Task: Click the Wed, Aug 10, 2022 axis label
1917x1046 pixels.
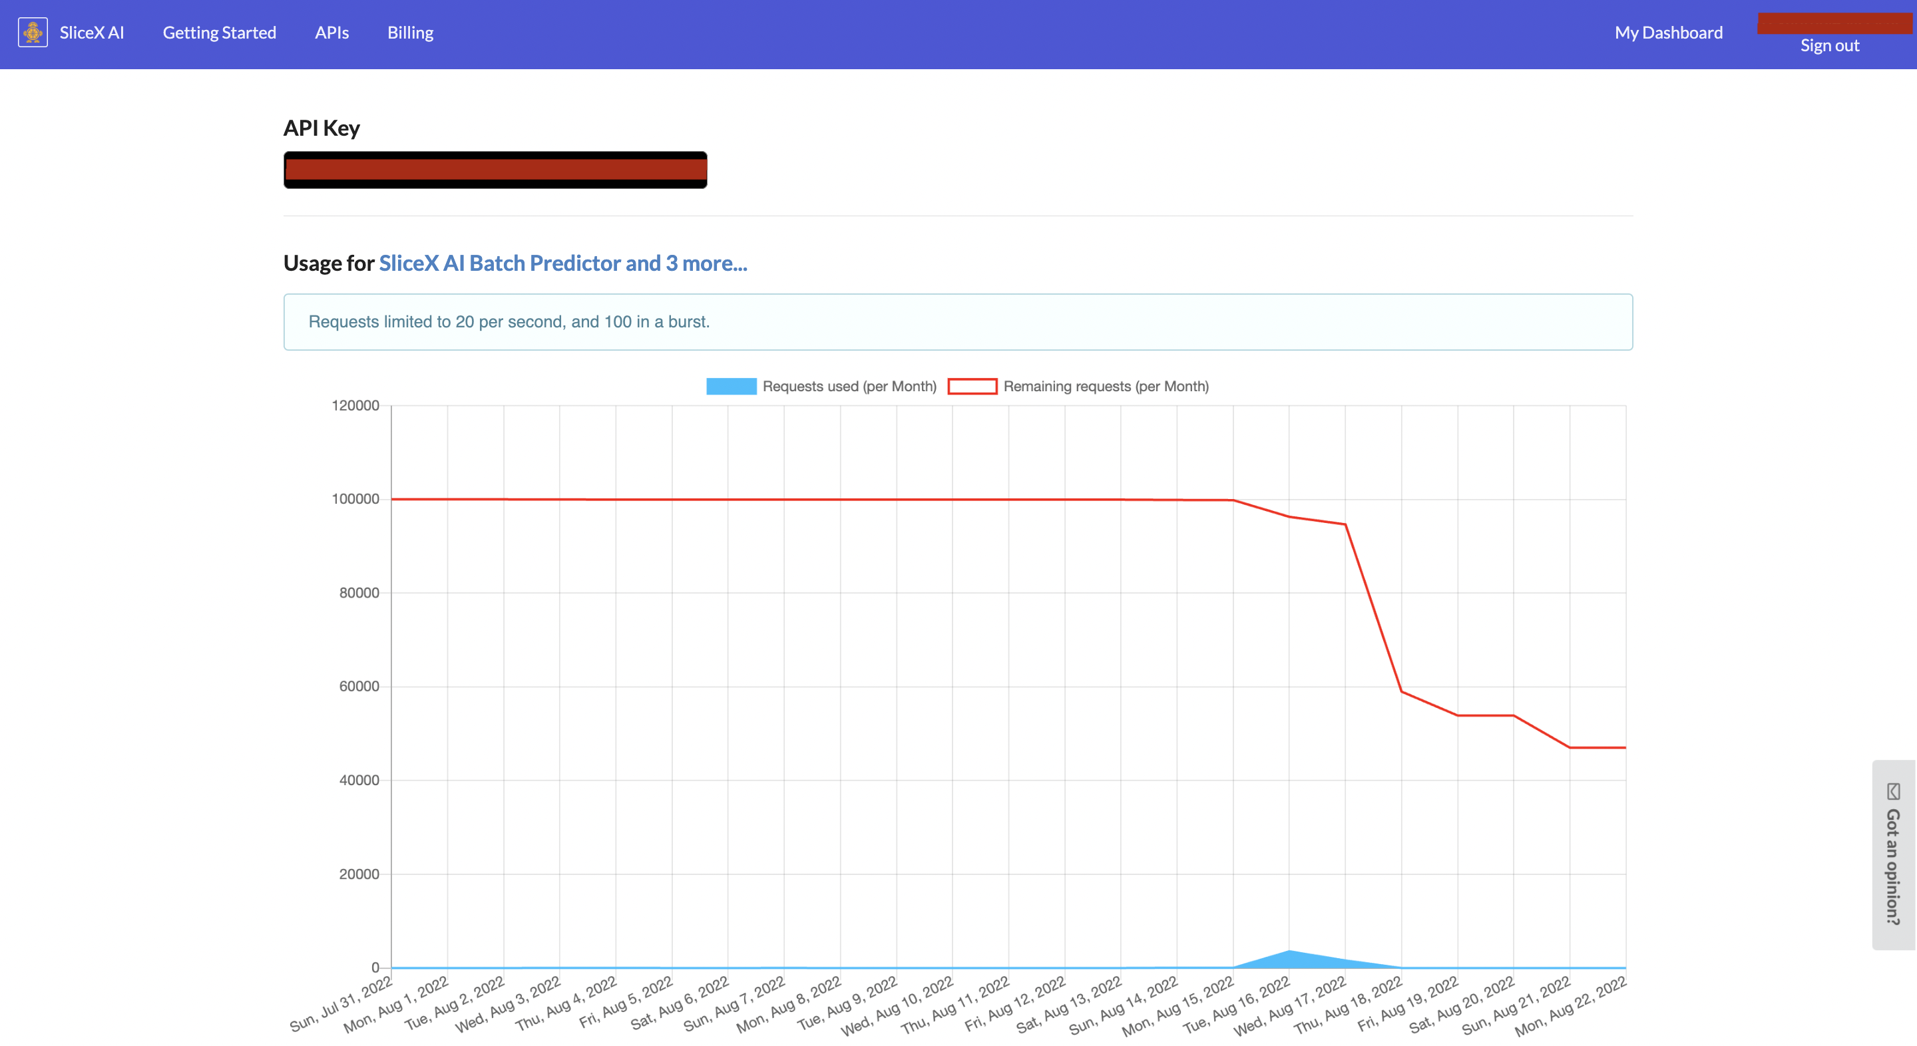Action: point(897,1006)
